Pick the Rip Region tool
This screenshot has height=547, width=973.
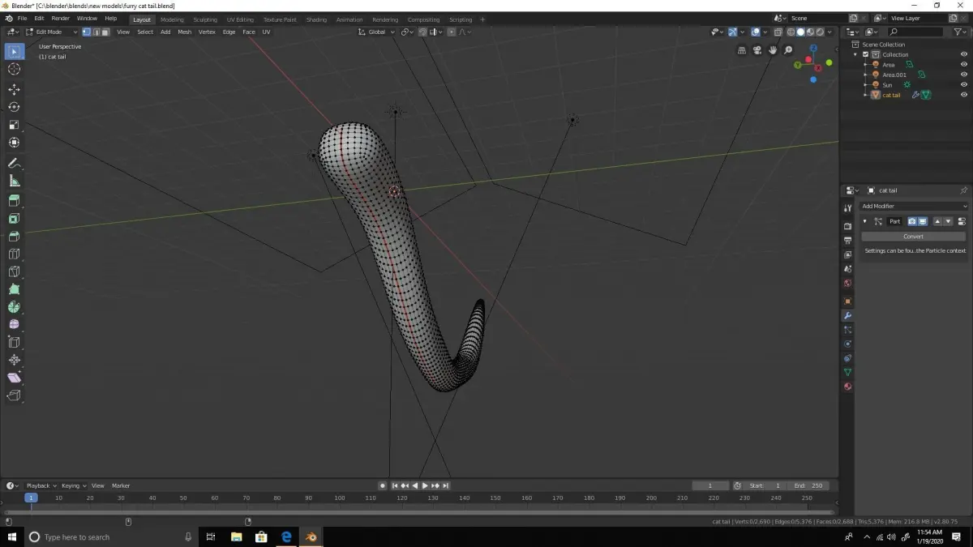(14, 395)
